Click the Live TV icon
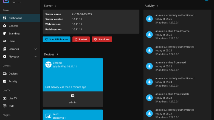This screenshot has width=214, height=120. pyautogui.click(x=5, y=98)
